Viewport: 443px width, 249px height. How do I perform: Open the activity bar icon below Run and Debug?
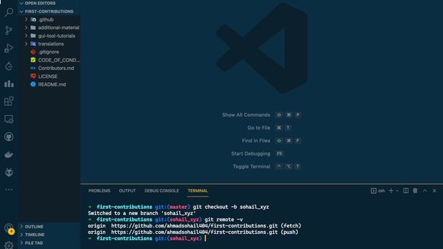click(x=9, y=66)
